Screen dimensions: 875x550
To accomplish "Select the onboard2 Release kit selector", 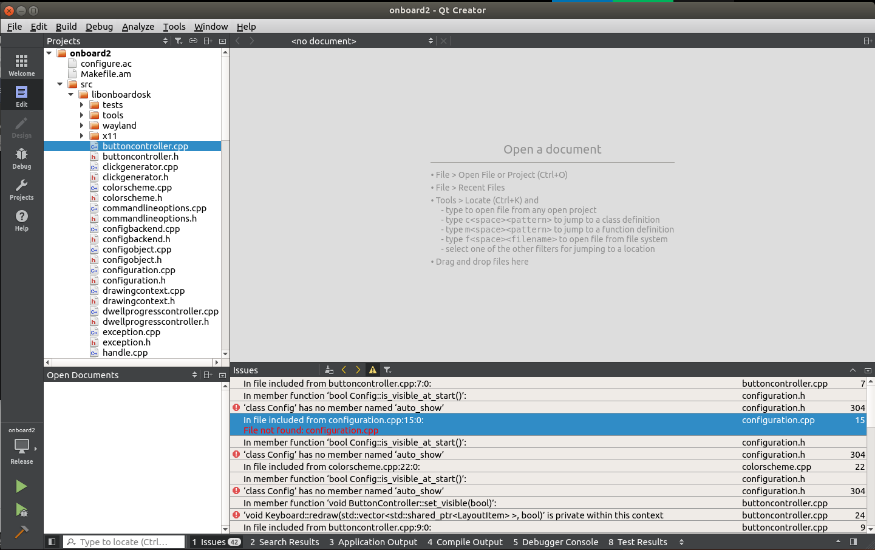I will pyautogui.click(x=21, y=446).
